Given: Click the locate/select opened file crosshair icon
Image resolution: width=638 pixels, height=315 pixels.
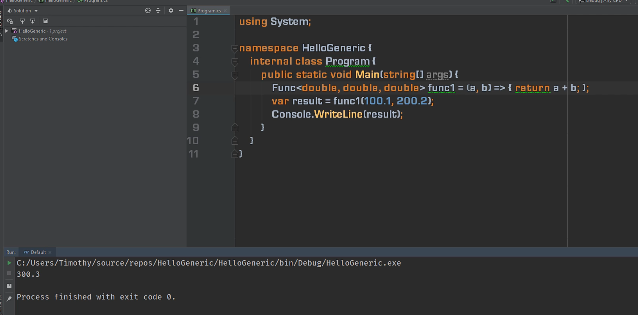Looking at the screenshot, I should point(148,10).
